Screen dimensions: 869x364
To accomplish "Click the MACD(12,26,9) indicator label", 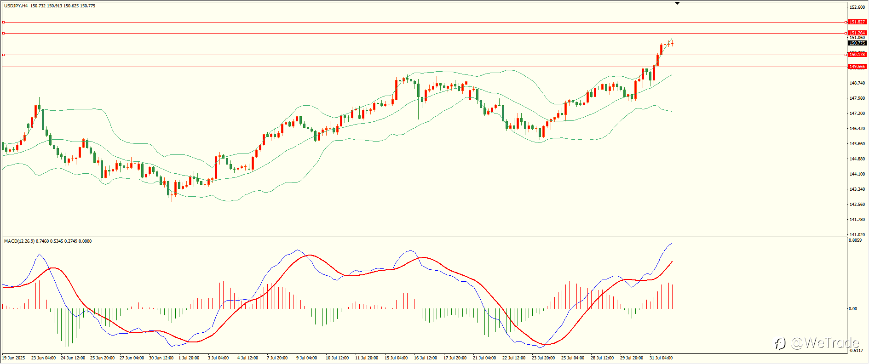I will (19, 241).
